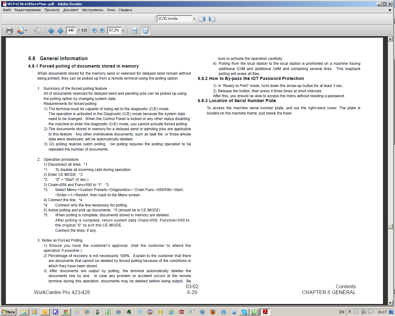Zoom in using the plus button
This screenshot has height=316, width=395.
tap(102, 31)
